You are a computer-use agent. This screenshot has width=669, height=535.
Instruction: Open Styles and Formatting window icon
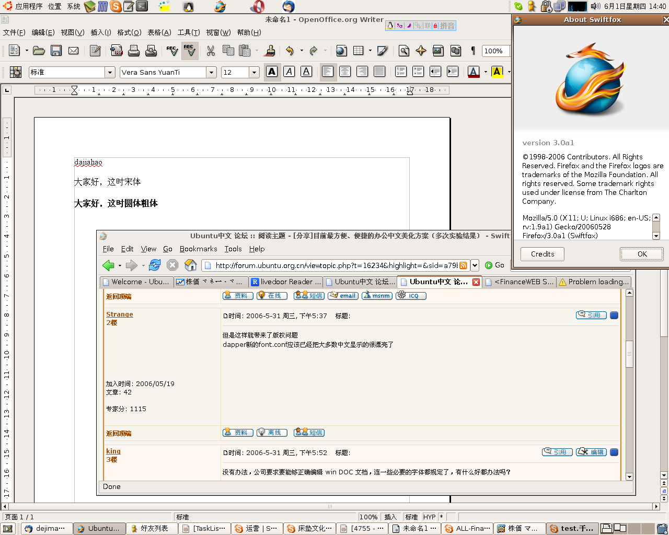click(15, 72)
